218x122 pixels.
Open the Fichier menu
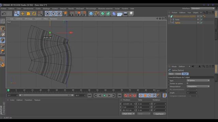pyautogui.click(x=4, y=8)
